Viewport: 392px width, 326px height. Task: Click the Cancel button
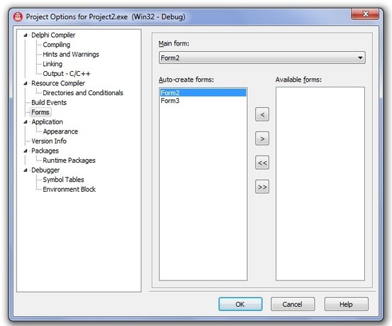click(293, 304)
